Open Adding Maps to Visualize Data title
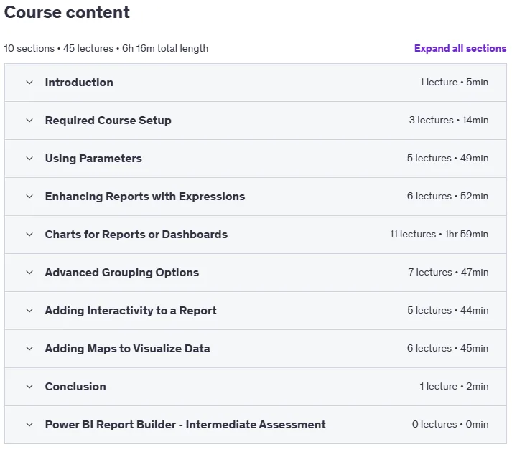Image resolution: width=512 pixels, height=452 pixels. [127, 349]
